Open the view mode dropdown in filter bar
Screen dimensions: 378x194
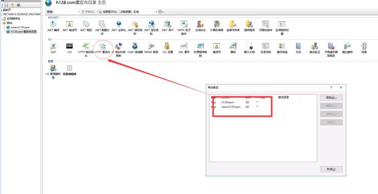coord(161,12)
